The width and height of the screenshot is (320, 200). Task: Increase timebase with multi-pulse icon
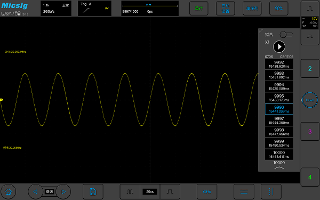130,191
